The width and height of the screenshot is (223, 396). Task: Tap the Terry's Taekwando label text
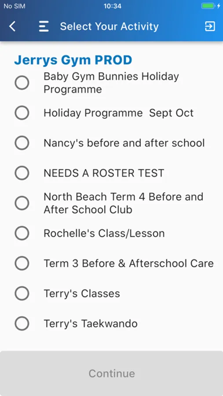(91, 323)
